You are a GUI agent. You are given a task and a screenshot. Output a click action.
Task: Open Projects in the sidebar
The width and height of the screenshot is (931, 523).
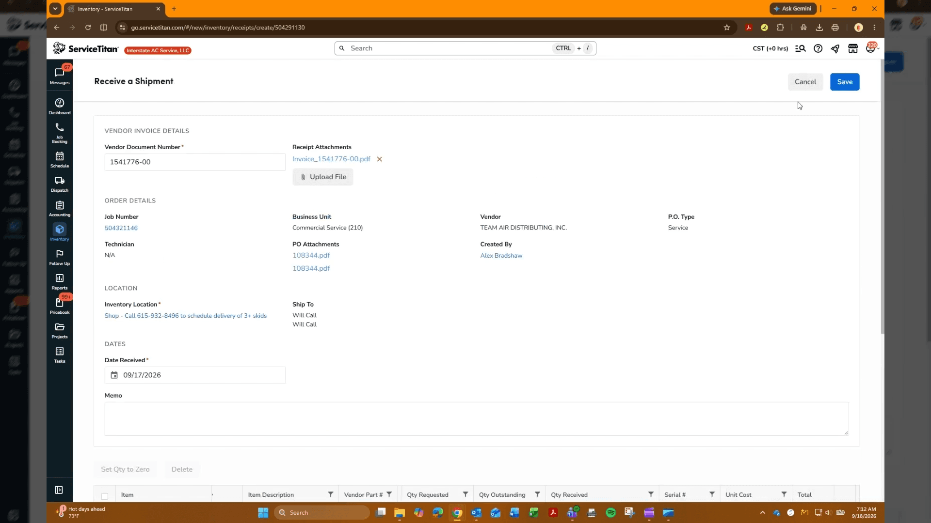pos(60,330)
